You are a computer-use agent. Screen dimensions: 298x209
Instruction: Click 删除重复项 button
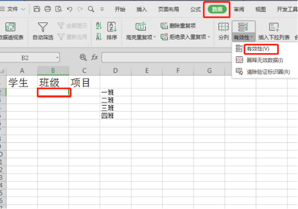178,25
